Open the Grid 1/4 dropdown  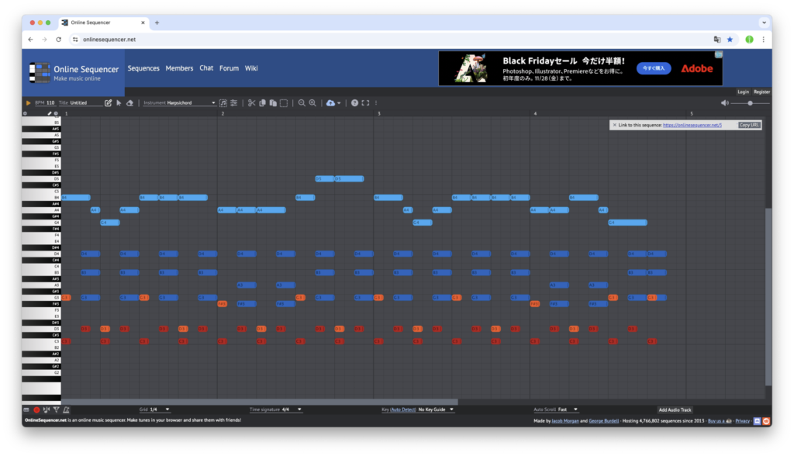[160, 409]
